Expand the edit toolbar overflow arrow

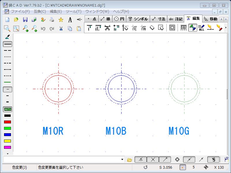coord(226,28)
